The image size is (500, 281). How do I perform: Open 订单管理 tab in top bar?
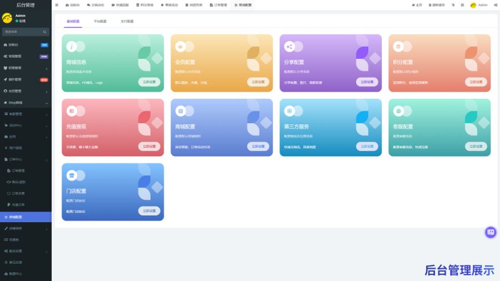click(218, 5)
